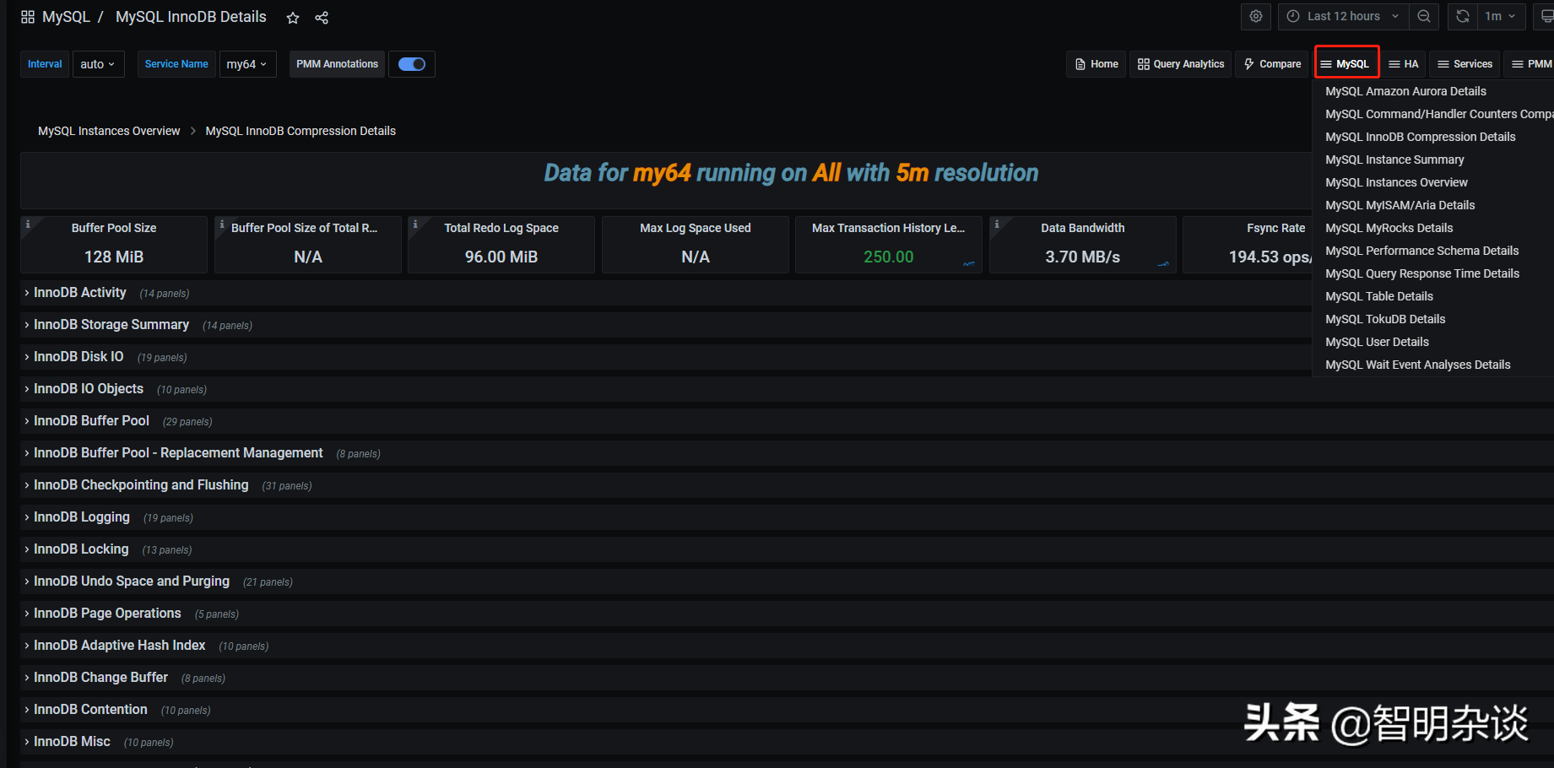Choose MySQL Instances Overview in dropdown menu
This screenshot has width=1554, height=768.
[1396, 182]
